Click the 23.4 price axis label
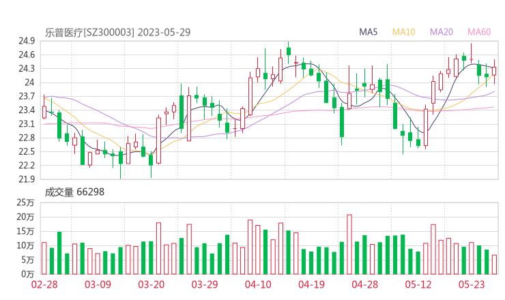Viewport: 505px width, 300px height. (x=27, y=110)
